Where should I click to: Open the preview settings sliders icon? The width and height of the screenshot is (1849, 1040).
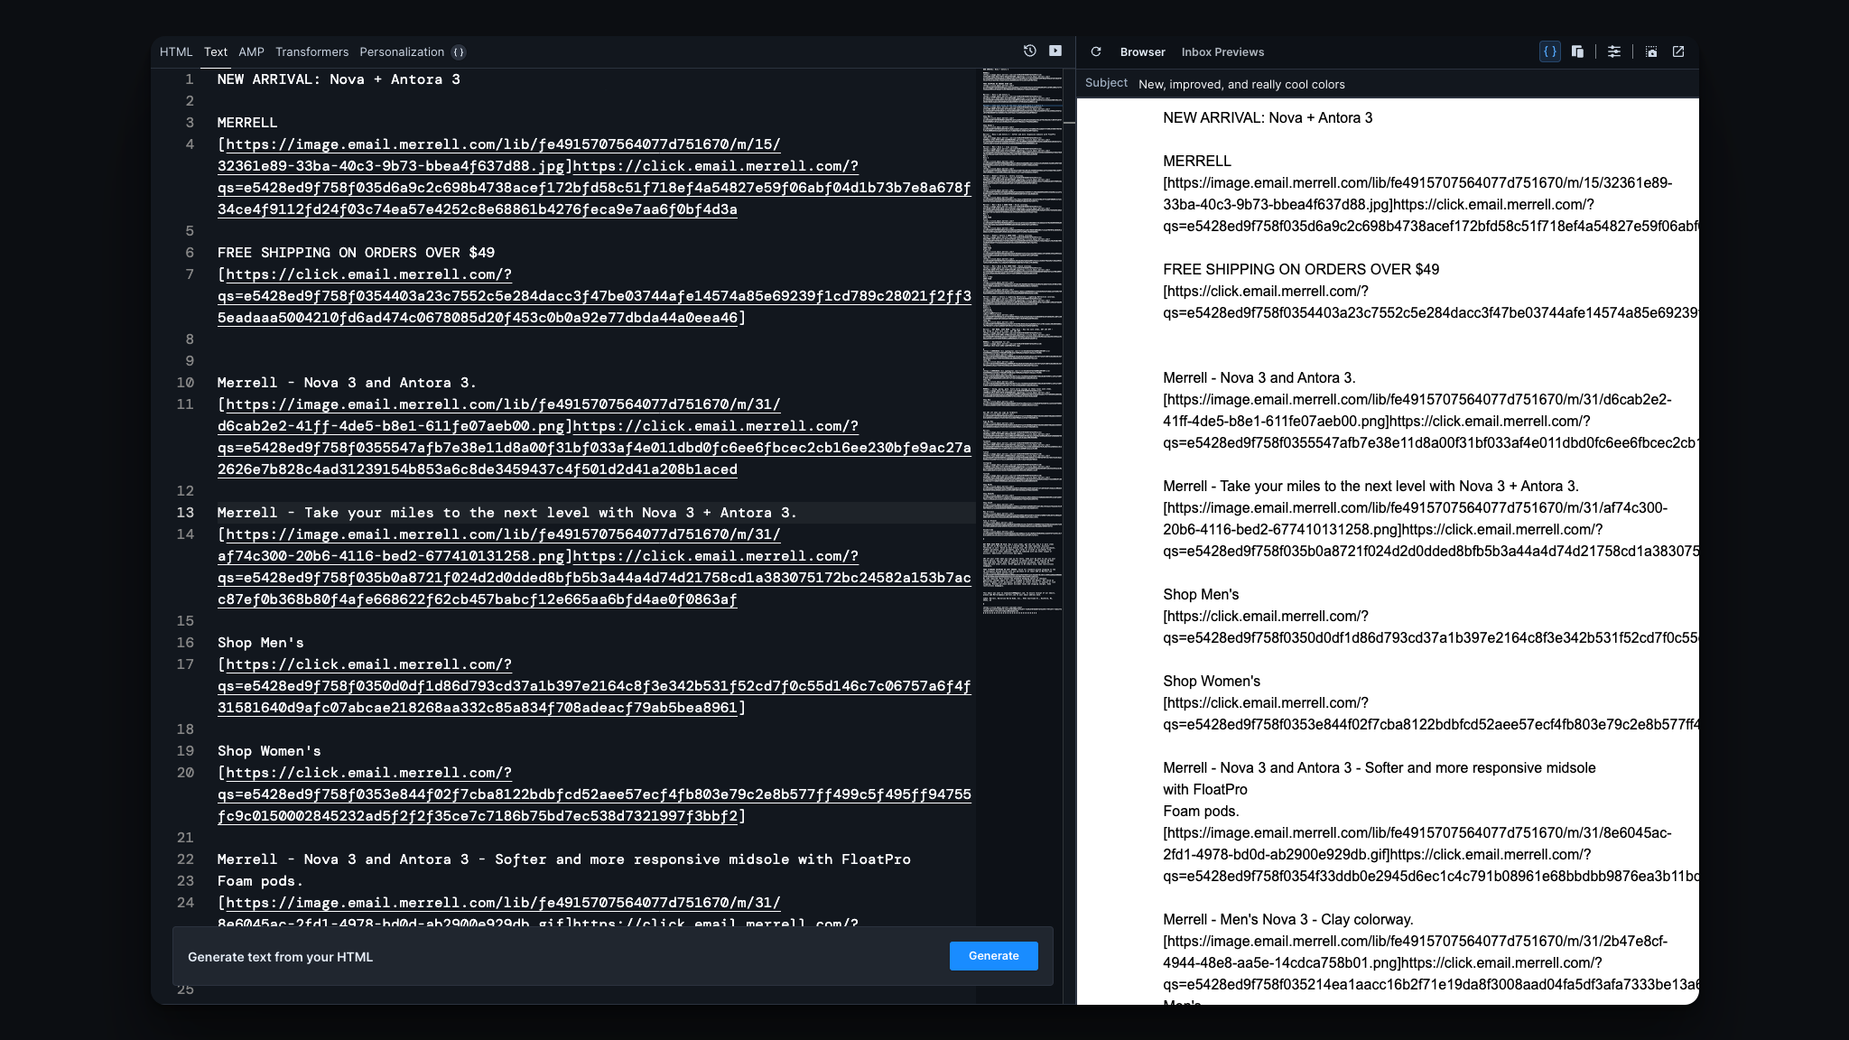[1614, 51]
